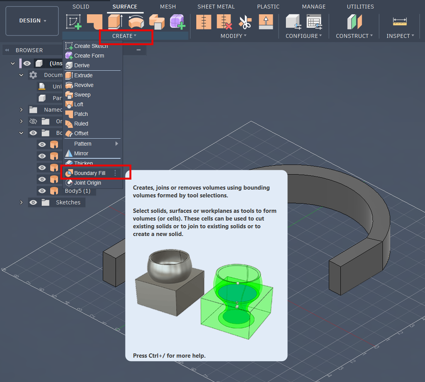Select the Stitch tool icon in Modify
The height and width of the screenshot is (382, 425).
point(204,22)
